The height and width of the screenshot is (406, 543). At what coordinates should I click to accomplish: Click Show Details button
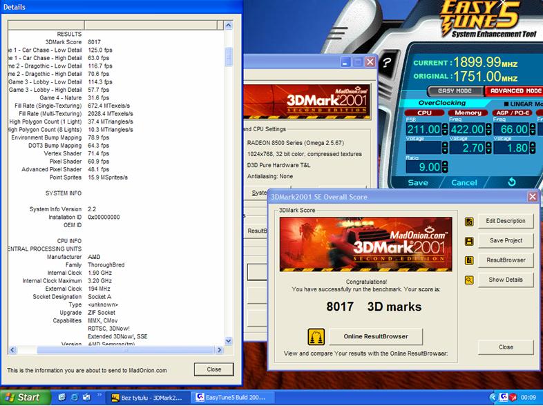pyautogui.click(x=506, y=280)
